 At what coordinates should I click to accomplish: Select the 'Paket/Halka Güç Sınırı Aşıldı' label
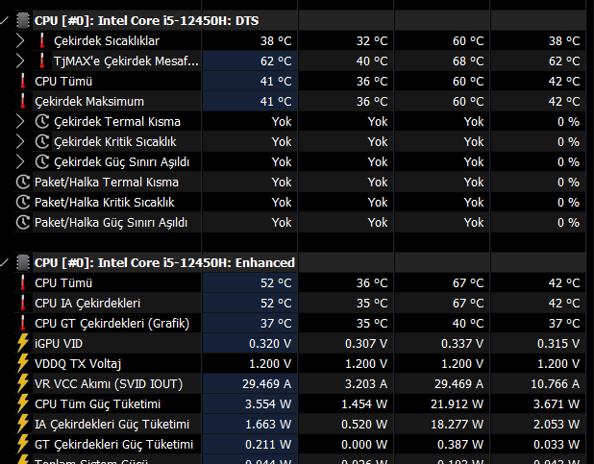coord(111,223)
